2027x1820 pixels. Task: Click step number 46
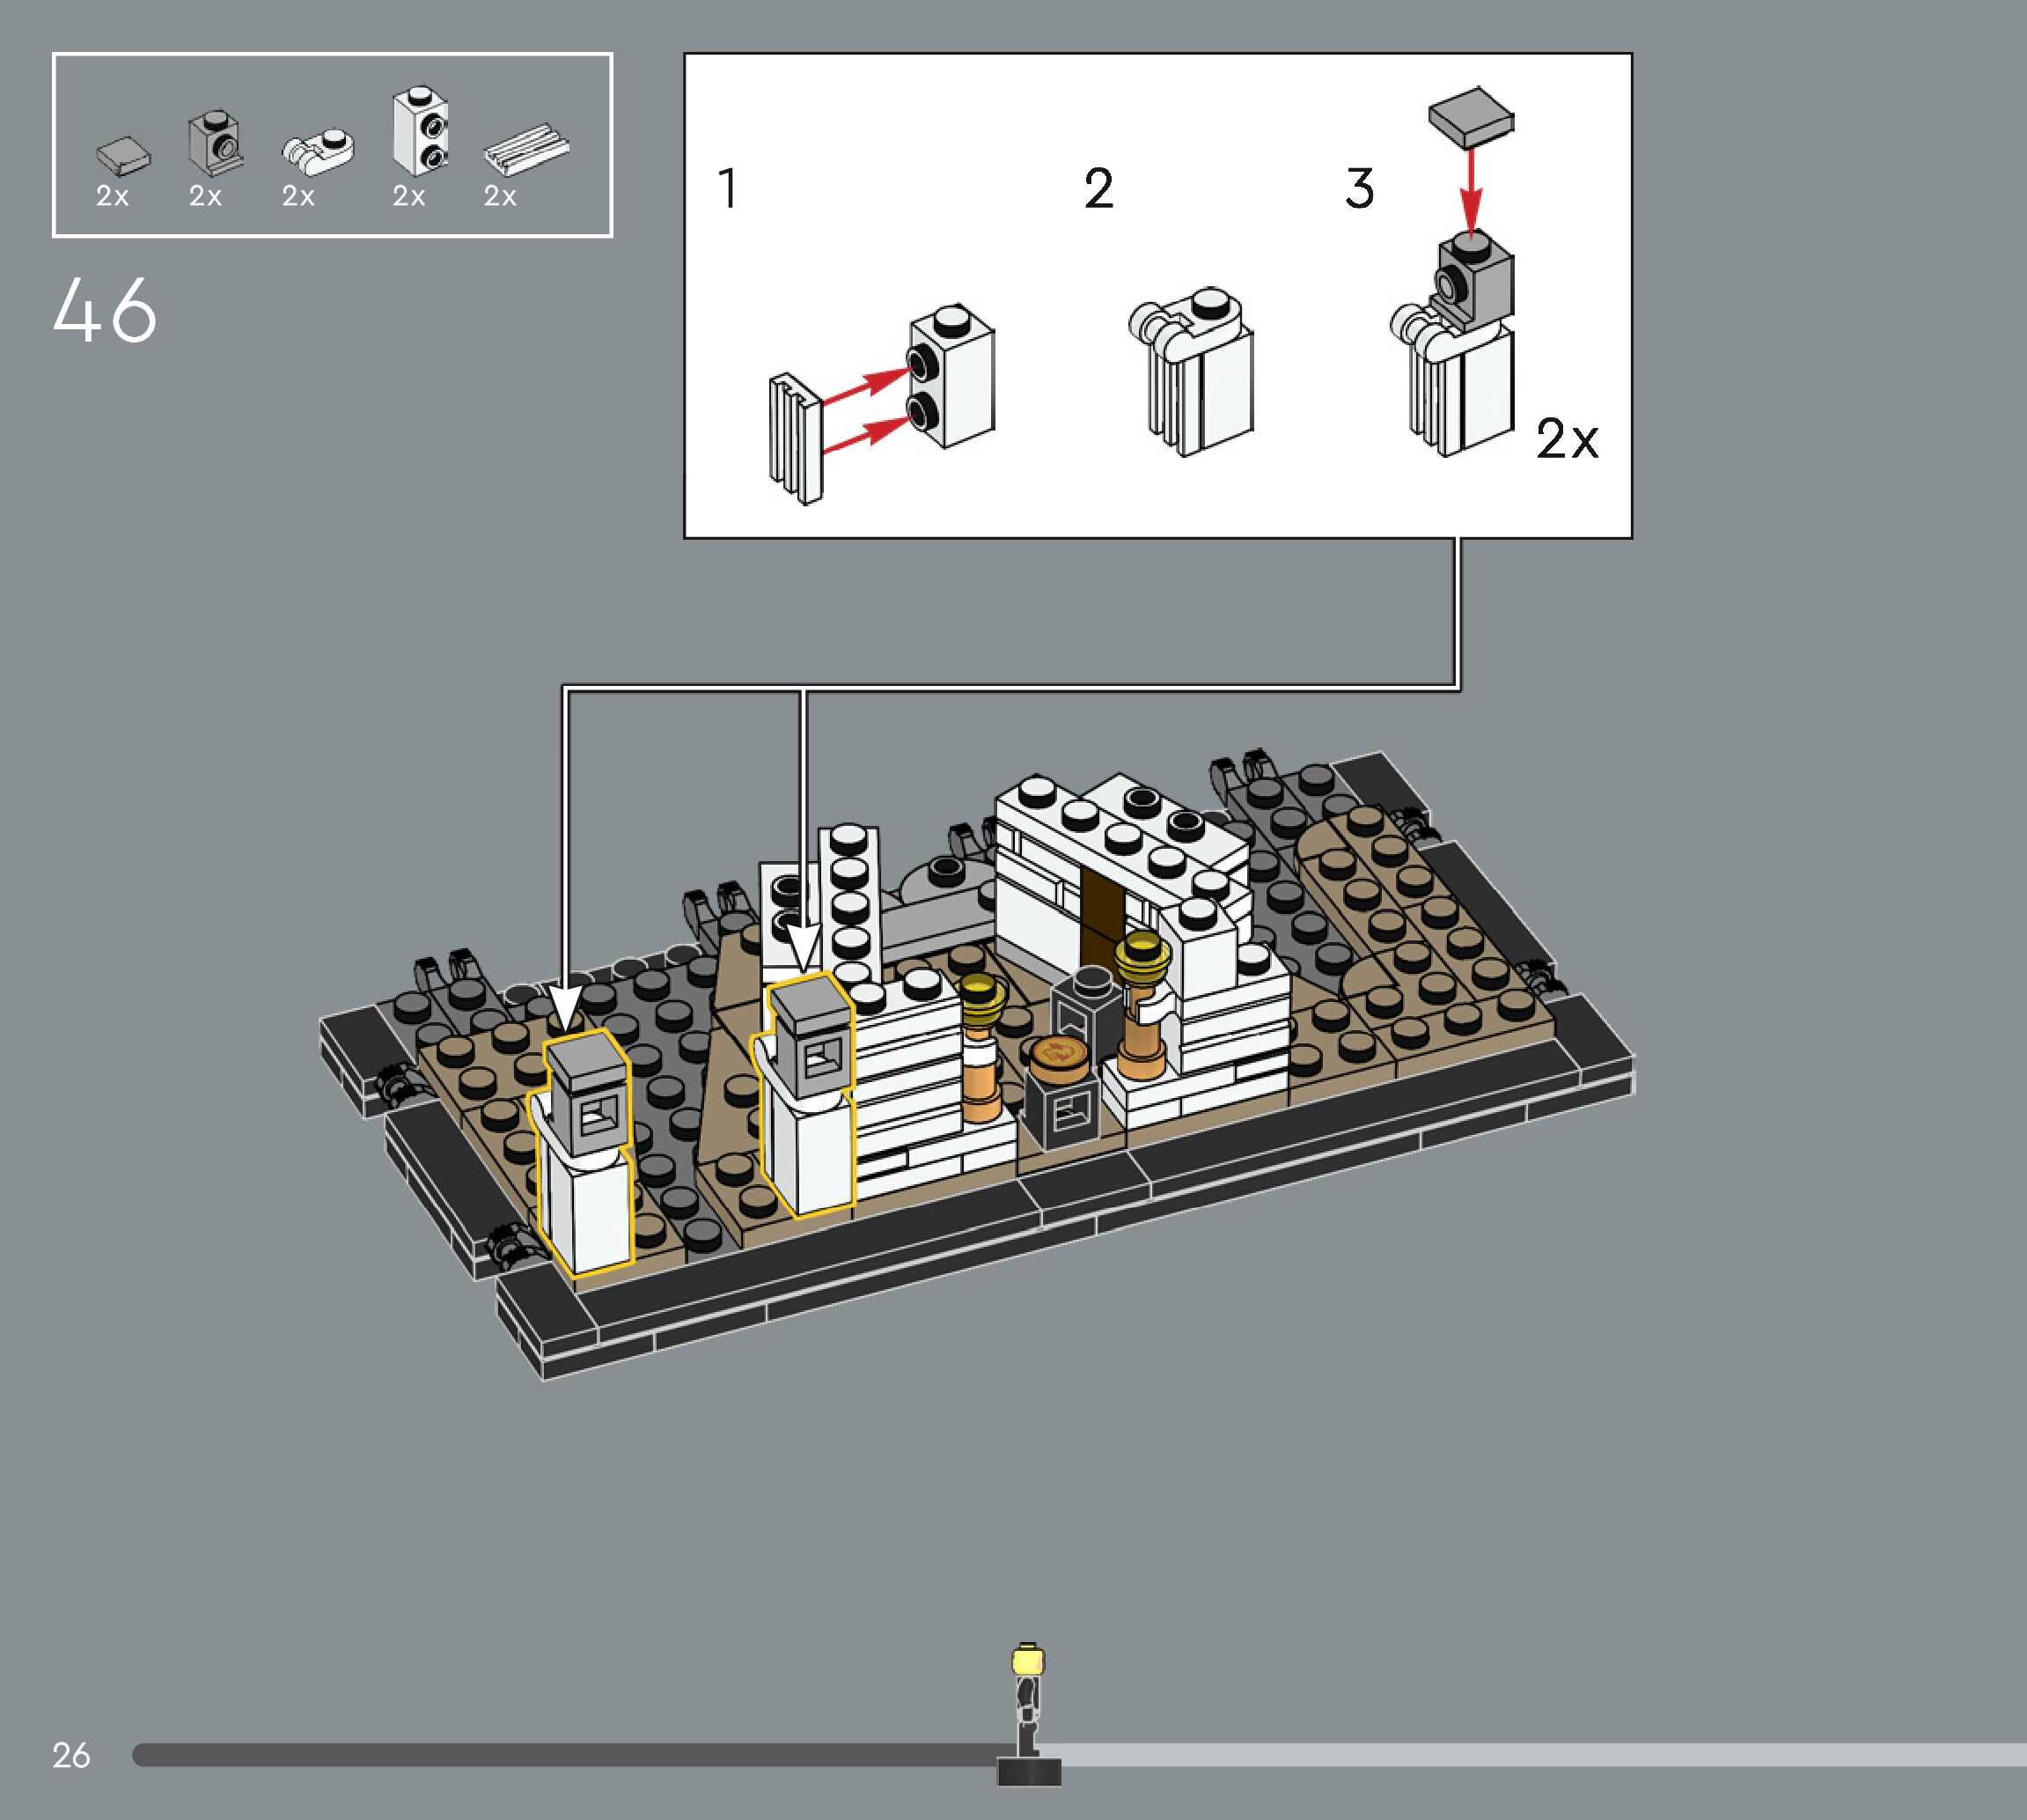coord(105,311)
